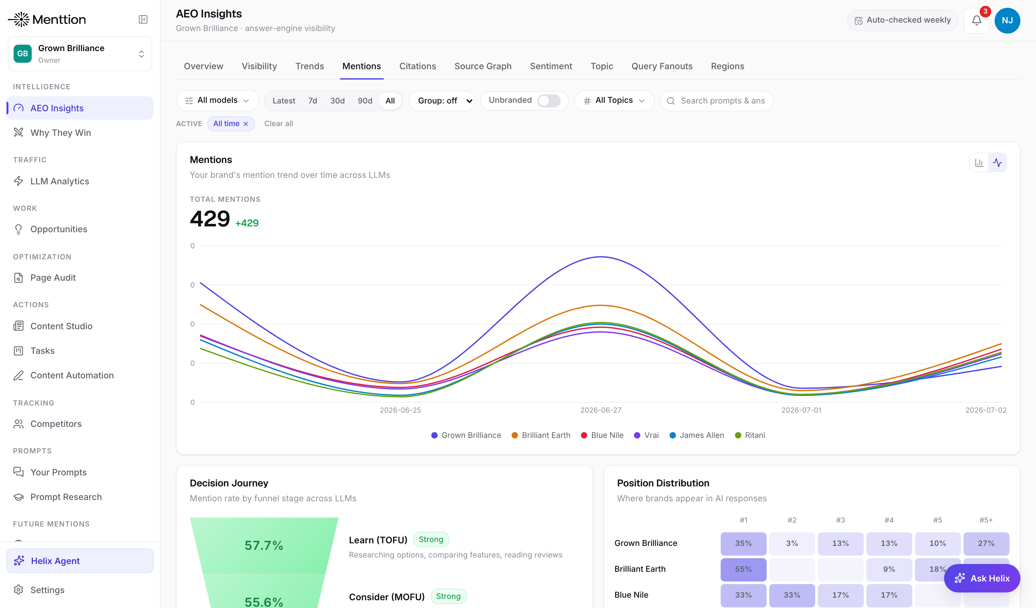Toggle Brilliant Earth series in legend

click(x=541, y=435)
